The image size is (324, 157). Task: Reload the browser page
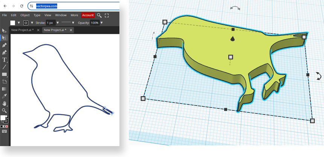coord(21,6)
